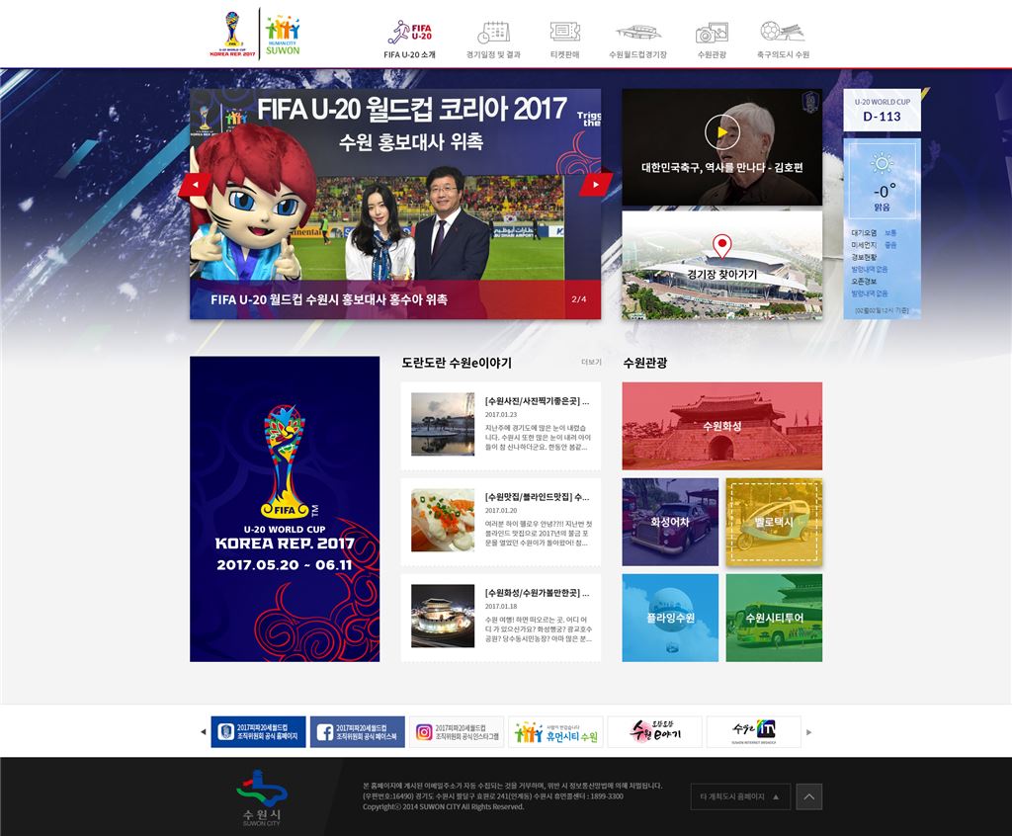
Task: Open the 수원화성 tourism tile
Action: [x=721, y=426]
